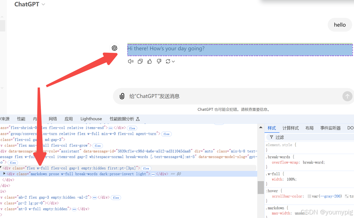Screen dimensions: 354x218
Task: Click the "hello" user message bubble
Action: 340,25
